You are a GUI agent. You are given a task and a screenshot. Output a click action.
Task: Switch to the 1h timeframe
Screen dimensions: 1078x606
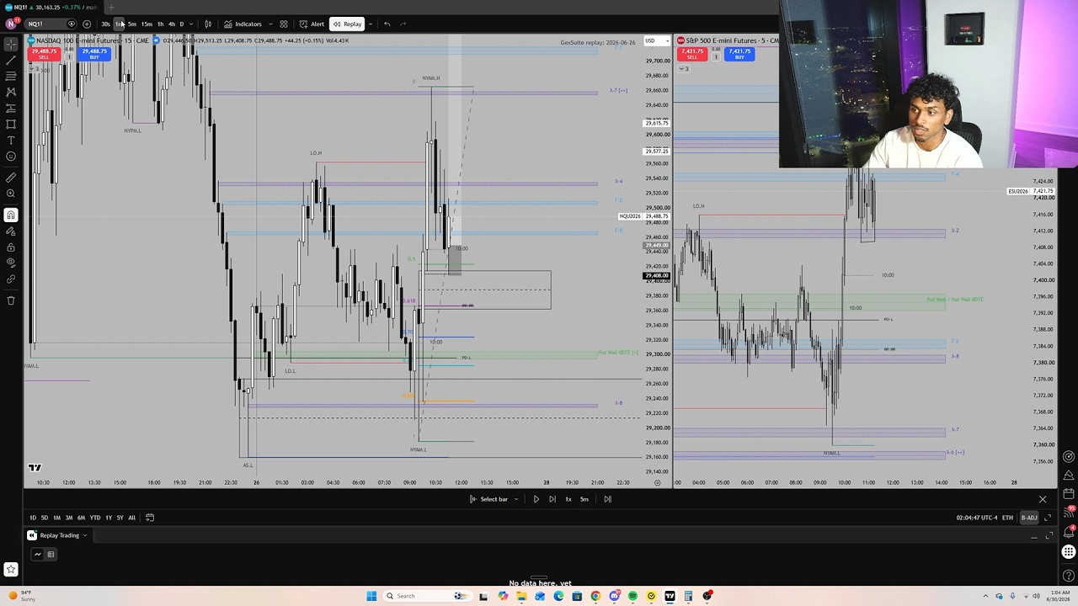pyautogui.click(x=160, y=24)
